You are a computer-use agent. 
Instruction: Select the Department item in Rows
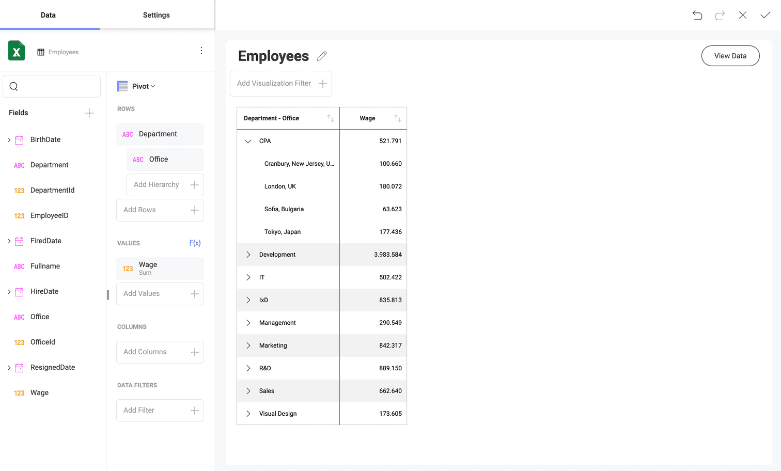[160, 134]
